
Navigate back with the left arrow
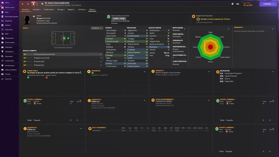point(23,4)
